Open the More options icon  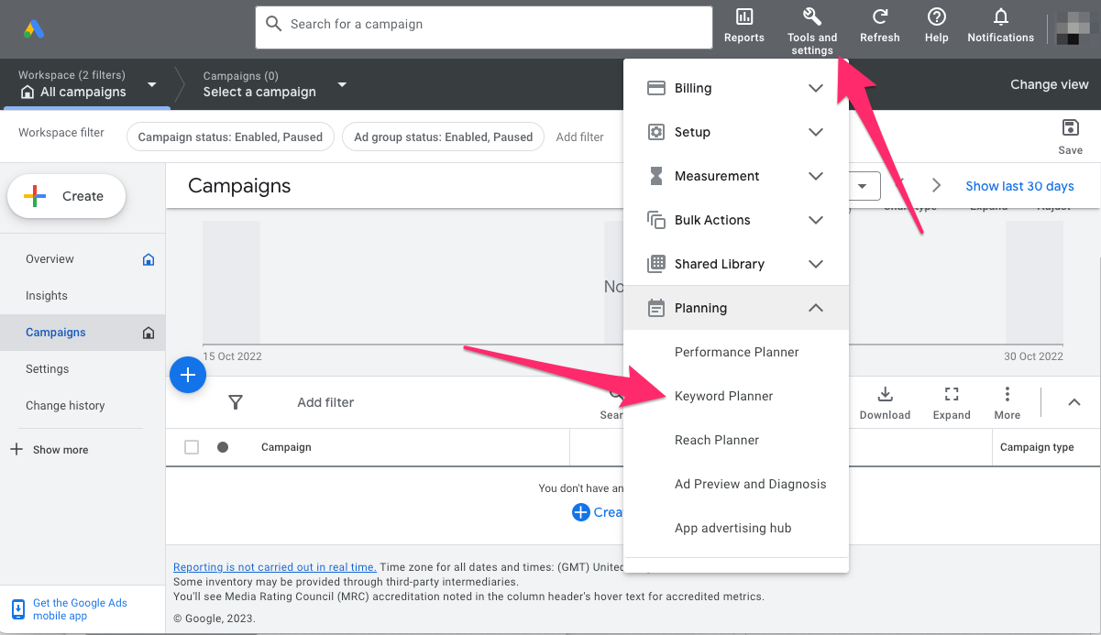1007,394
